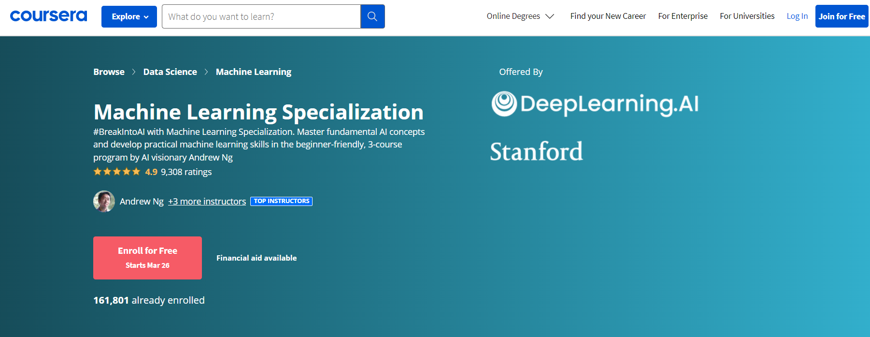Click the Andrew Ng instructor name
Viewport: 870px width, 337px height.
coord(142,201)
